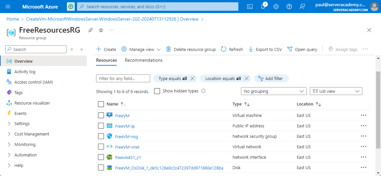Open portal settings gear
This screenshot has width=381, height=176.
(x=276, y=7)
